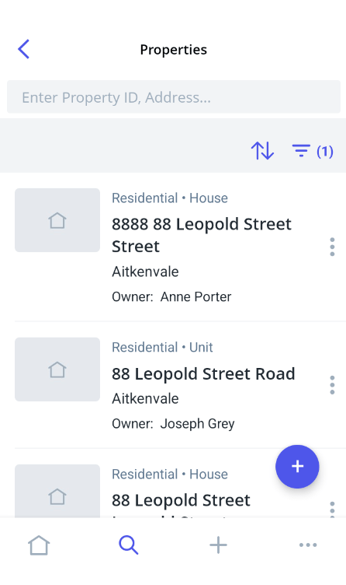Open thumbnail of 8888 88 Leopold Street
The width and height of the screenshot is (346, 585).
coord(57,220)
